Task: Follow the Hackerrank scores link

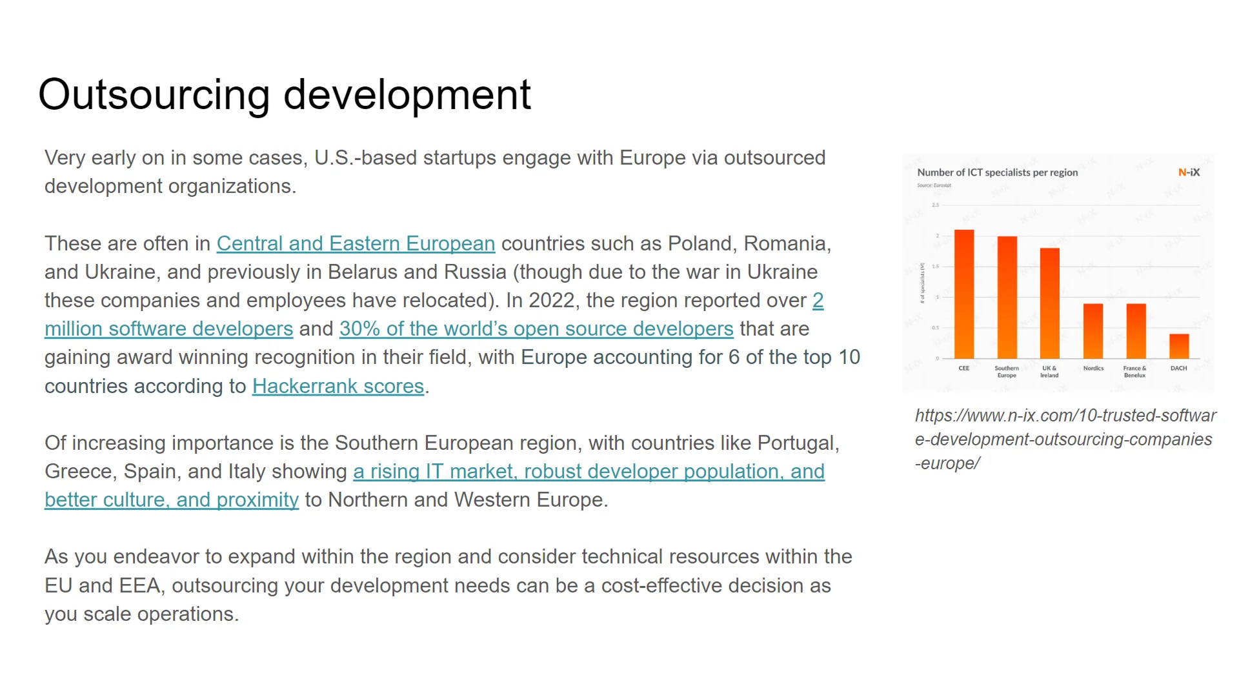Action: tap(338, 387)
